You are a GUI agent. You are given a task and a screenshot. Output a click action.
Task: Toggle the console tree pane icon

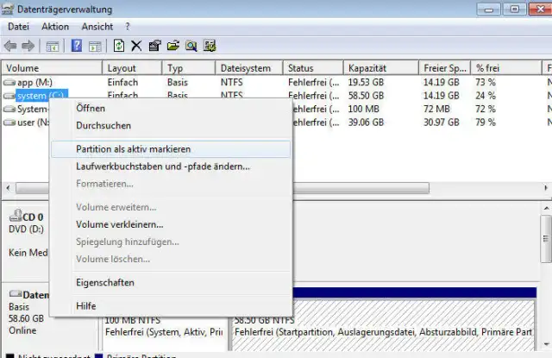53,46
